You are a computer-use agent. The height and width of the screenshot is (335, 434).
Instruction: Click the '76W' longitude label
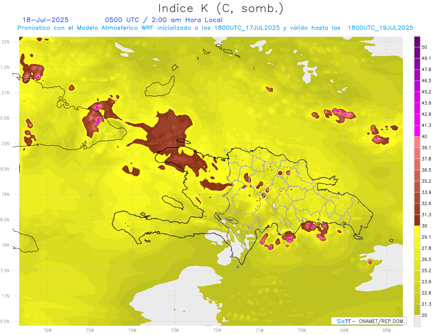point(47,330)
